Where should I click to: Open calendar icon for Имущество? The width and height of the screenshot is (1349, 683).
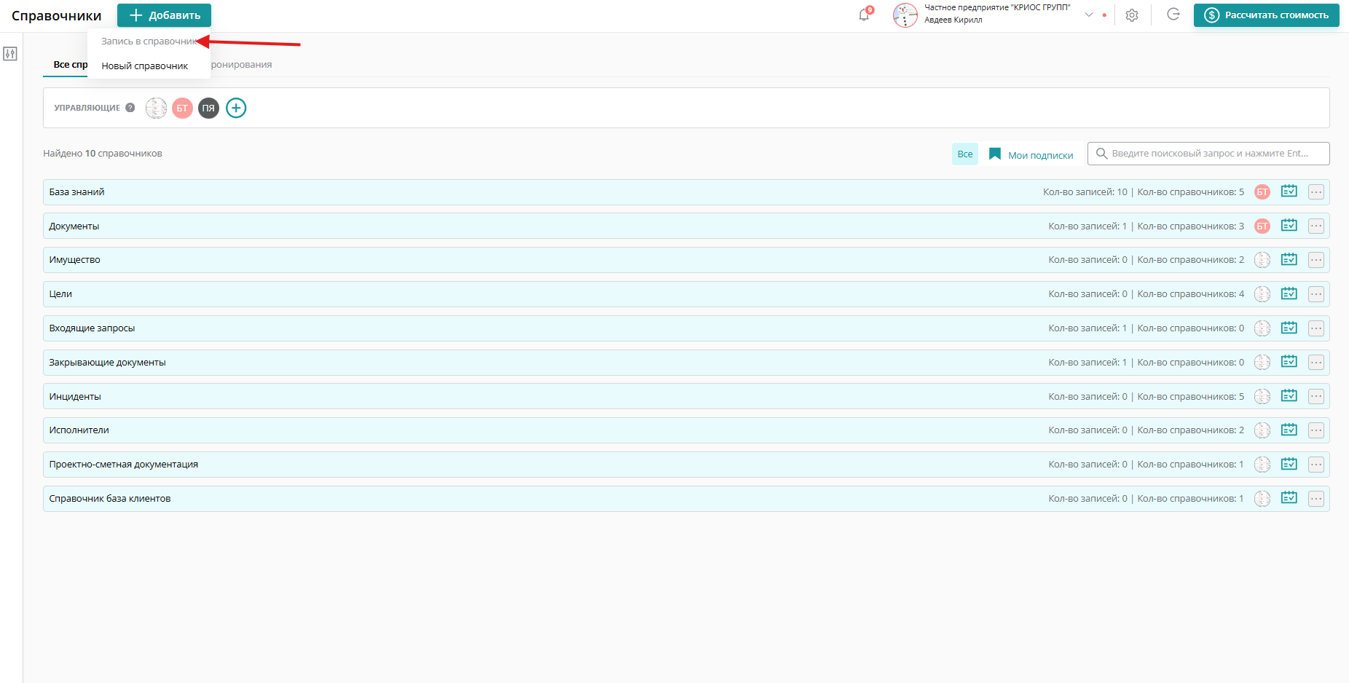pyautogui.click(x=1289, y=260)
